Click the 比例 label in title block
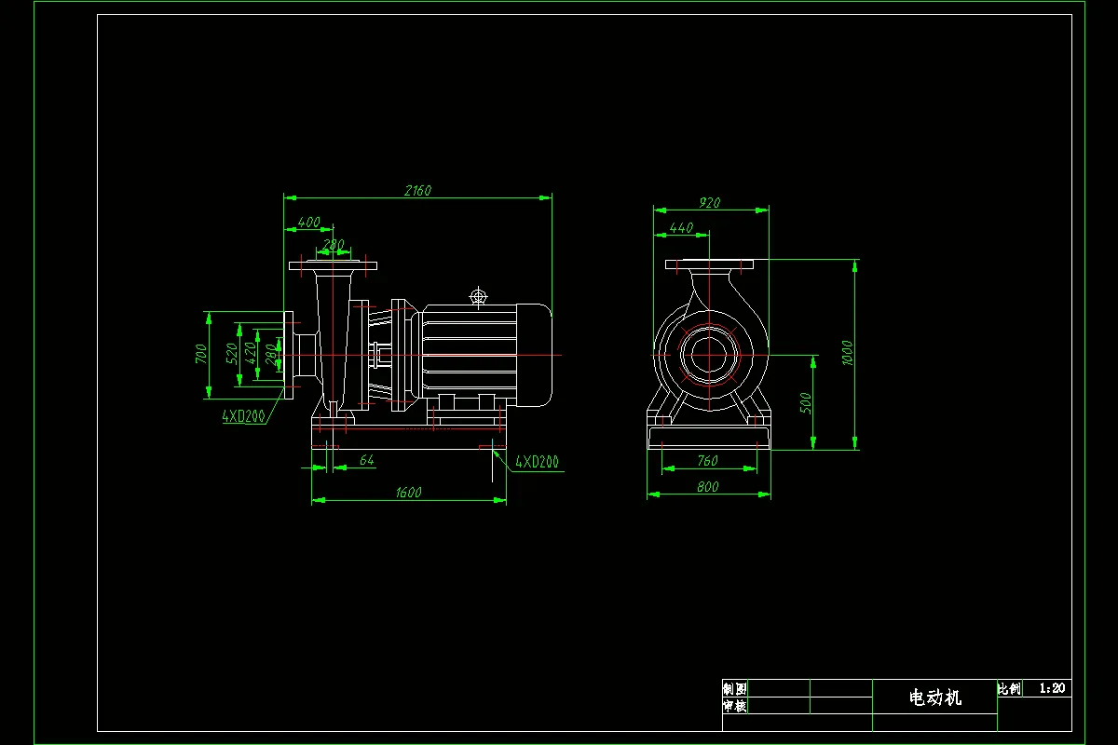The image size is (1118, 745). tap(1009, 689)
